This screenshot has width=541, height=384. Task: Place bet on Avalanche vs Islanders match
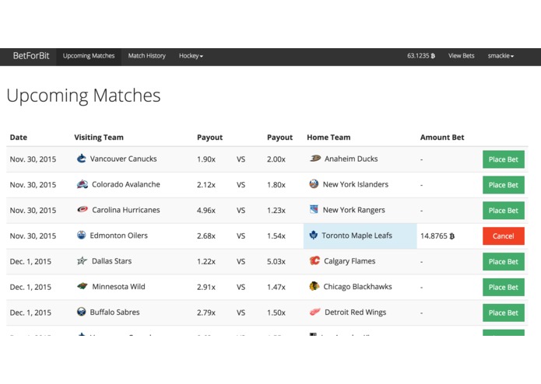pyautogui.click(x=504, y=185)
